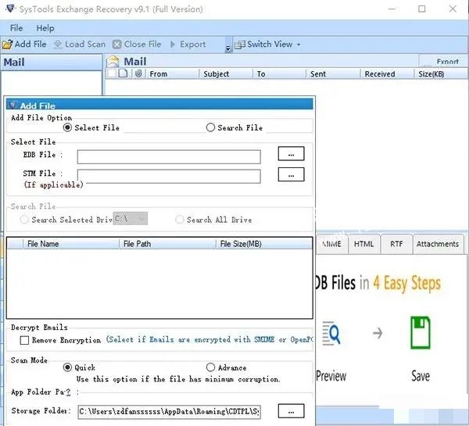Choose the Select File radio option

coord(67,127)
